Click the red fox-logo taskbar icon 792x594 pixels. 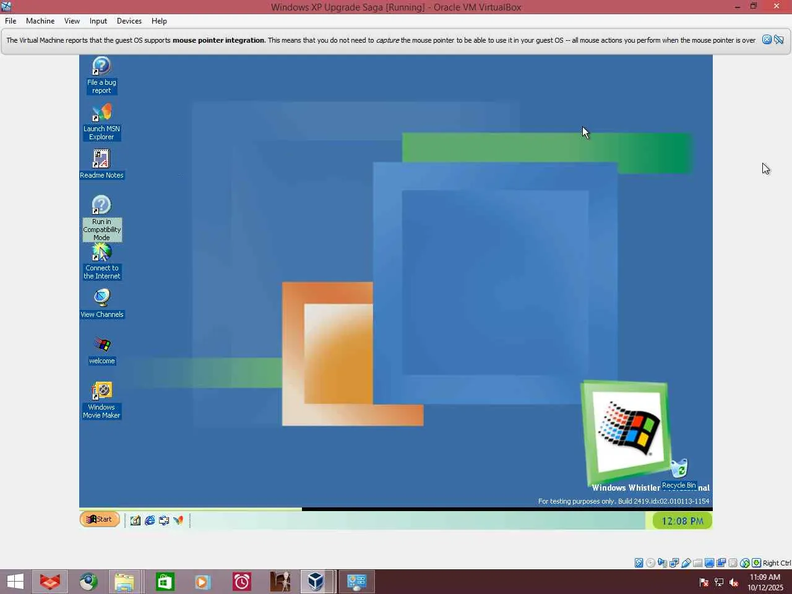click(x=49, y=582)
